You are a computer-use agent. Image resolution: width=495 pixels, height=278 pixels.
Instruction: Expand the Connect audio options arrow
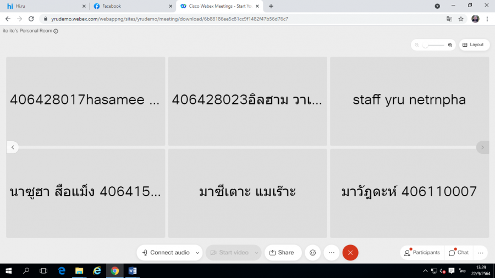(197, 253)
